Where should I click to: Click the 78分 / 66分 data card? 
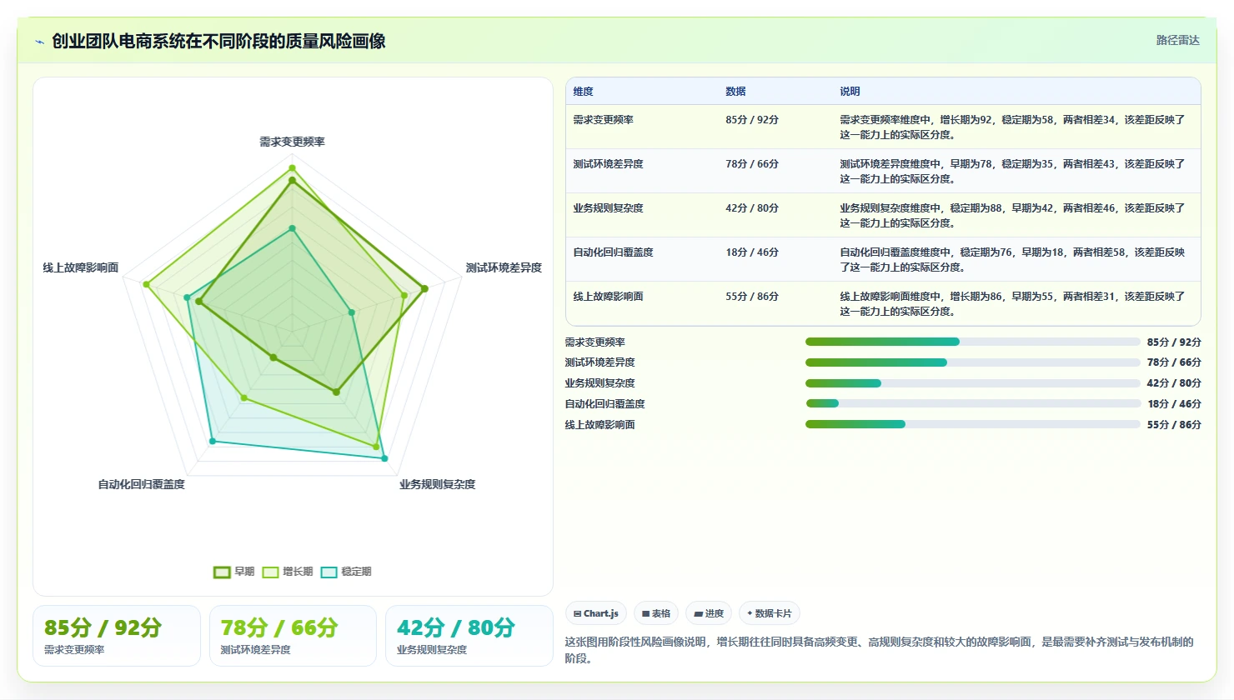[x=293, y=636]
